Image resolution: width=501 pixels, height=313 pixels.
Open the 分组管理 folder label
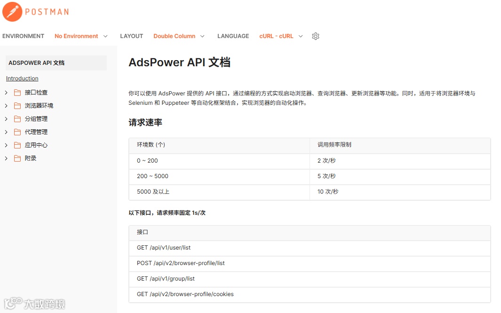point(36,119)
